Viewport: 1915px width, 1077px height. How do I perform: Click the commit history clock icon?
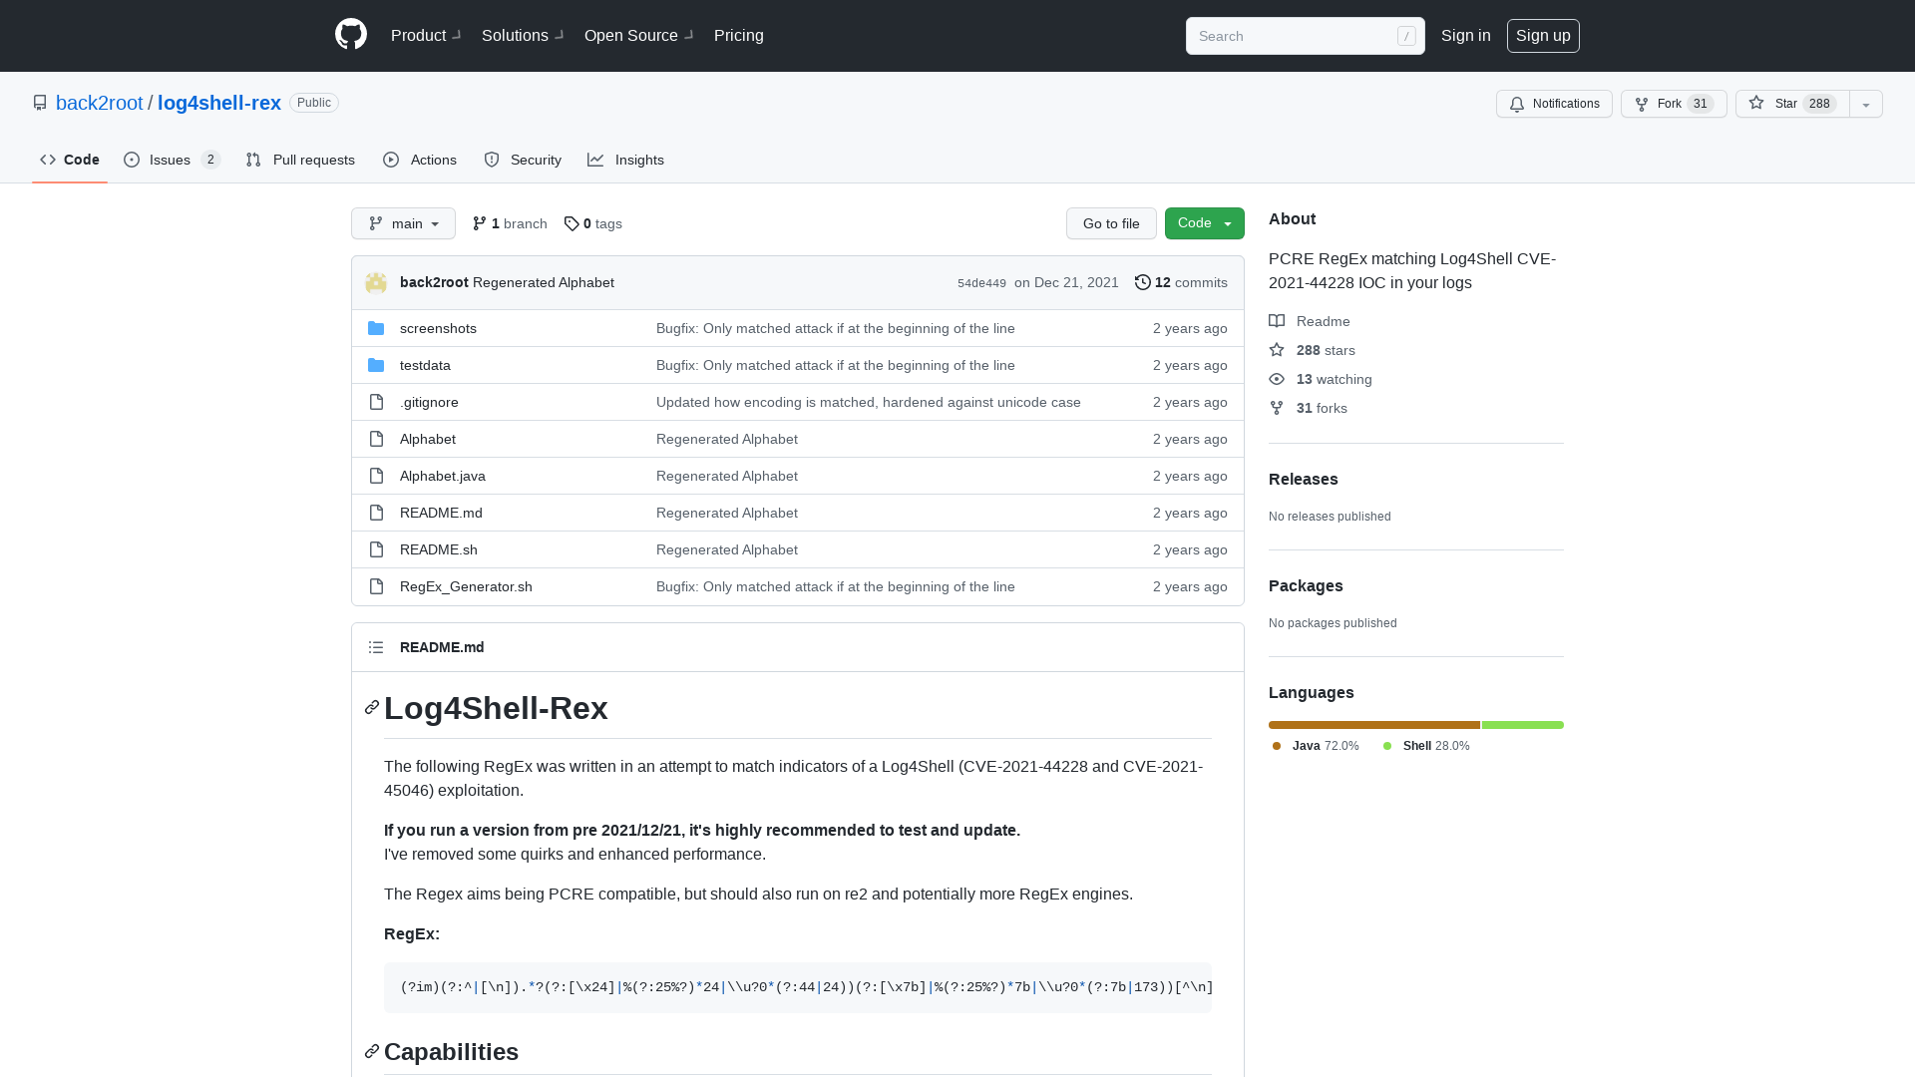(x=1143, y=282)
